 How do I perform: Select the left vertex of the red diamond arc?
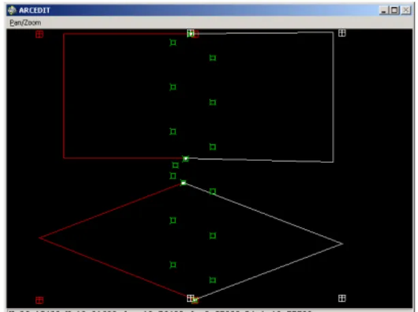[40, 238]
